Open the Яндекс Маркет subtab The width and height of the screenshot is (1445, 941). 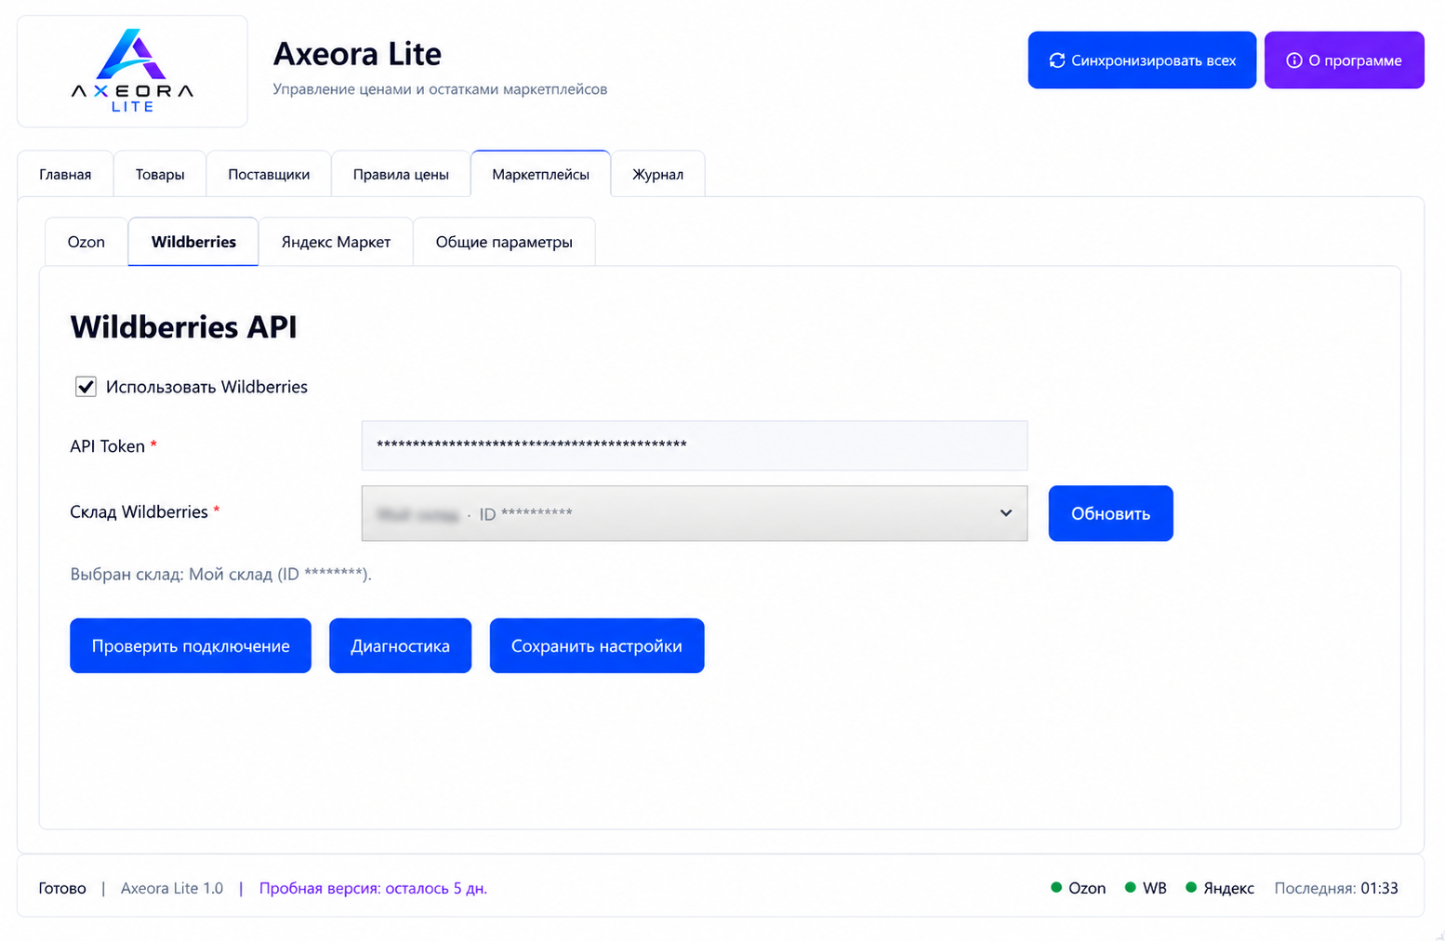click(336, 242)
